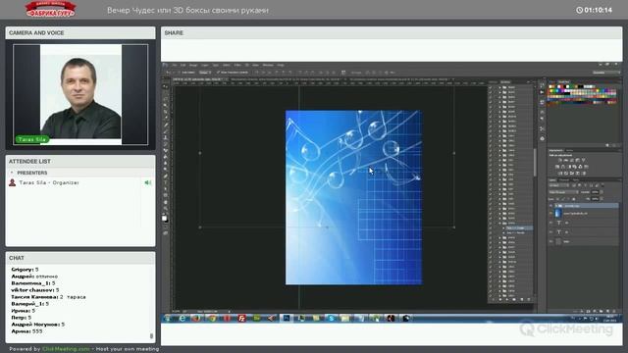Select the Eyedropper tool
Viewport: 628px width, 353px height.
(165, 119)
